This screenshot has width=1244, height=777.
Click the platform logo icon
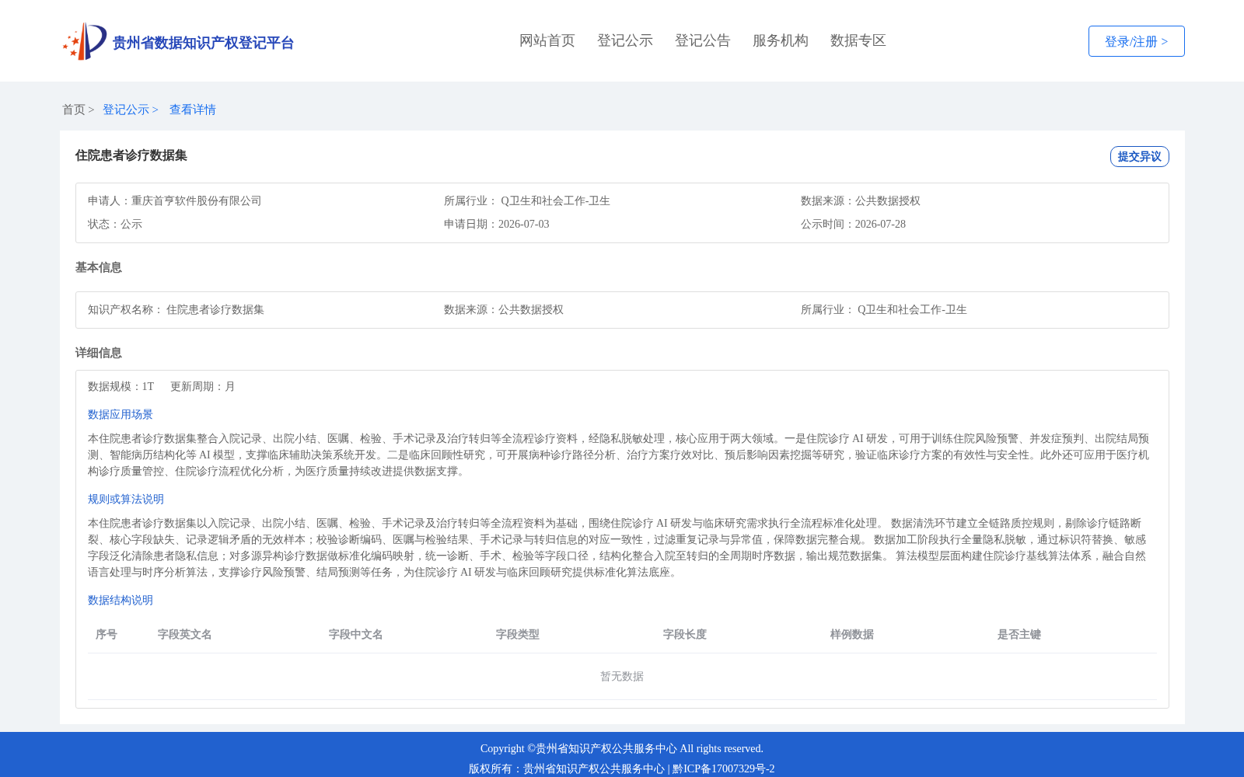point(85,41)
